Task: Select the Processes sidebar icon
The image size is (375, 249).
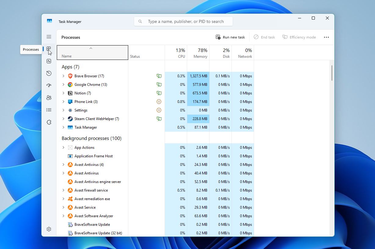Action: coord(49,49)
